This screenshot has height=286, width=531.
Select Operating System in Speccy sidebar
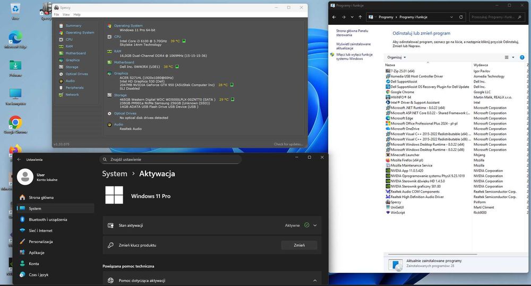coord(80,33)
